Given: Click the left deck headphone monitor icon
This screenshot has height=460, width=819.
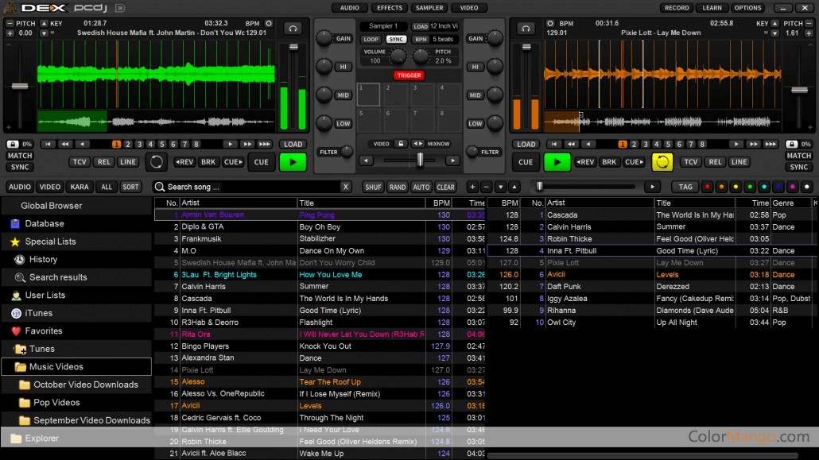Looking at the screenshot, I should click(294, 28).
